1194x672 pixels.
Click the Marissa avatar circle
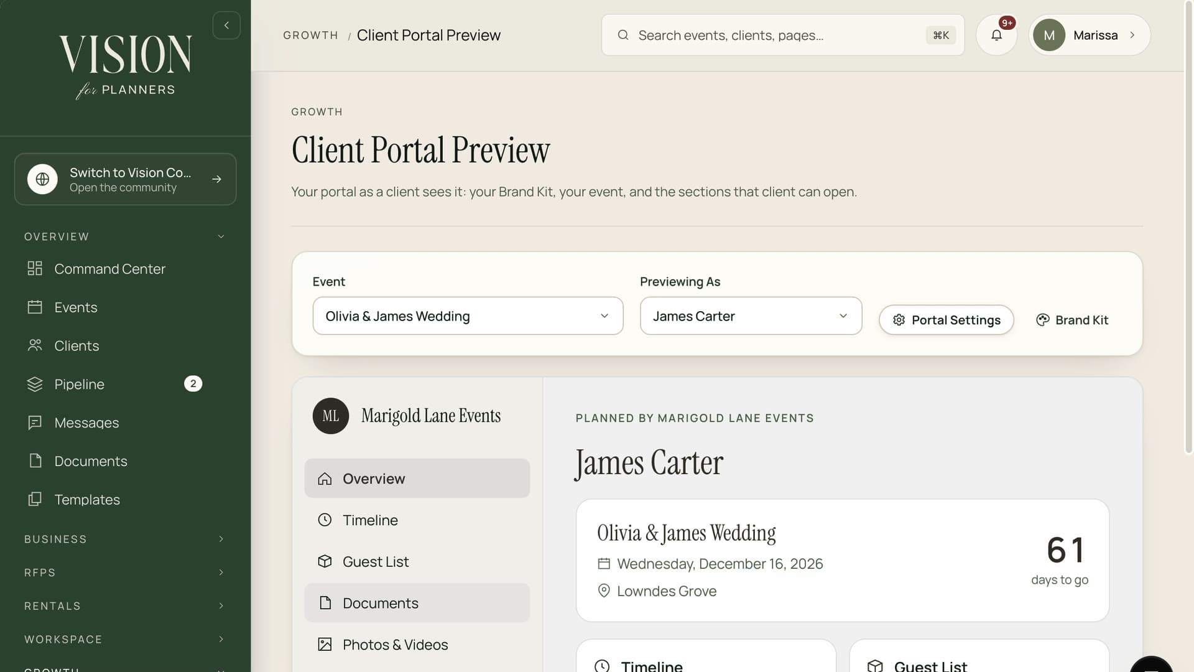point(1049,35)
